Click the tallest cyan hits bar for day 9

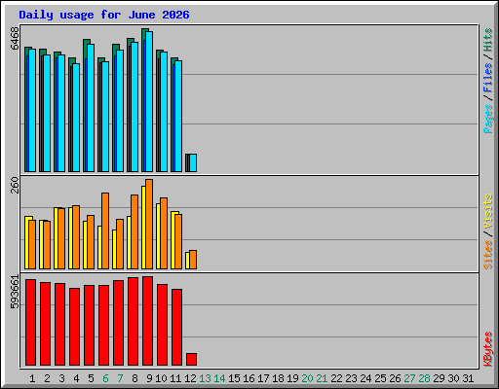click(149, 101)
